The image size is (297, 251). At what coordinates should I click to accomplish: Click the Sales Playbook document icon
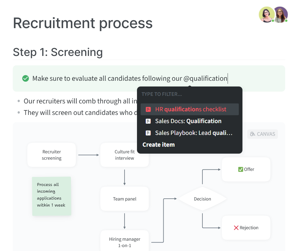148,133
